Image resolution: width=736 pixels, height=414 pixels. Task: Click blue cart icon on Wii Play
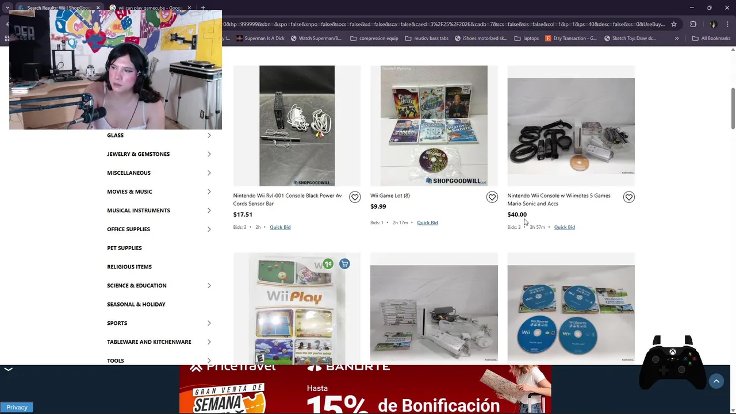click(344, 264)
